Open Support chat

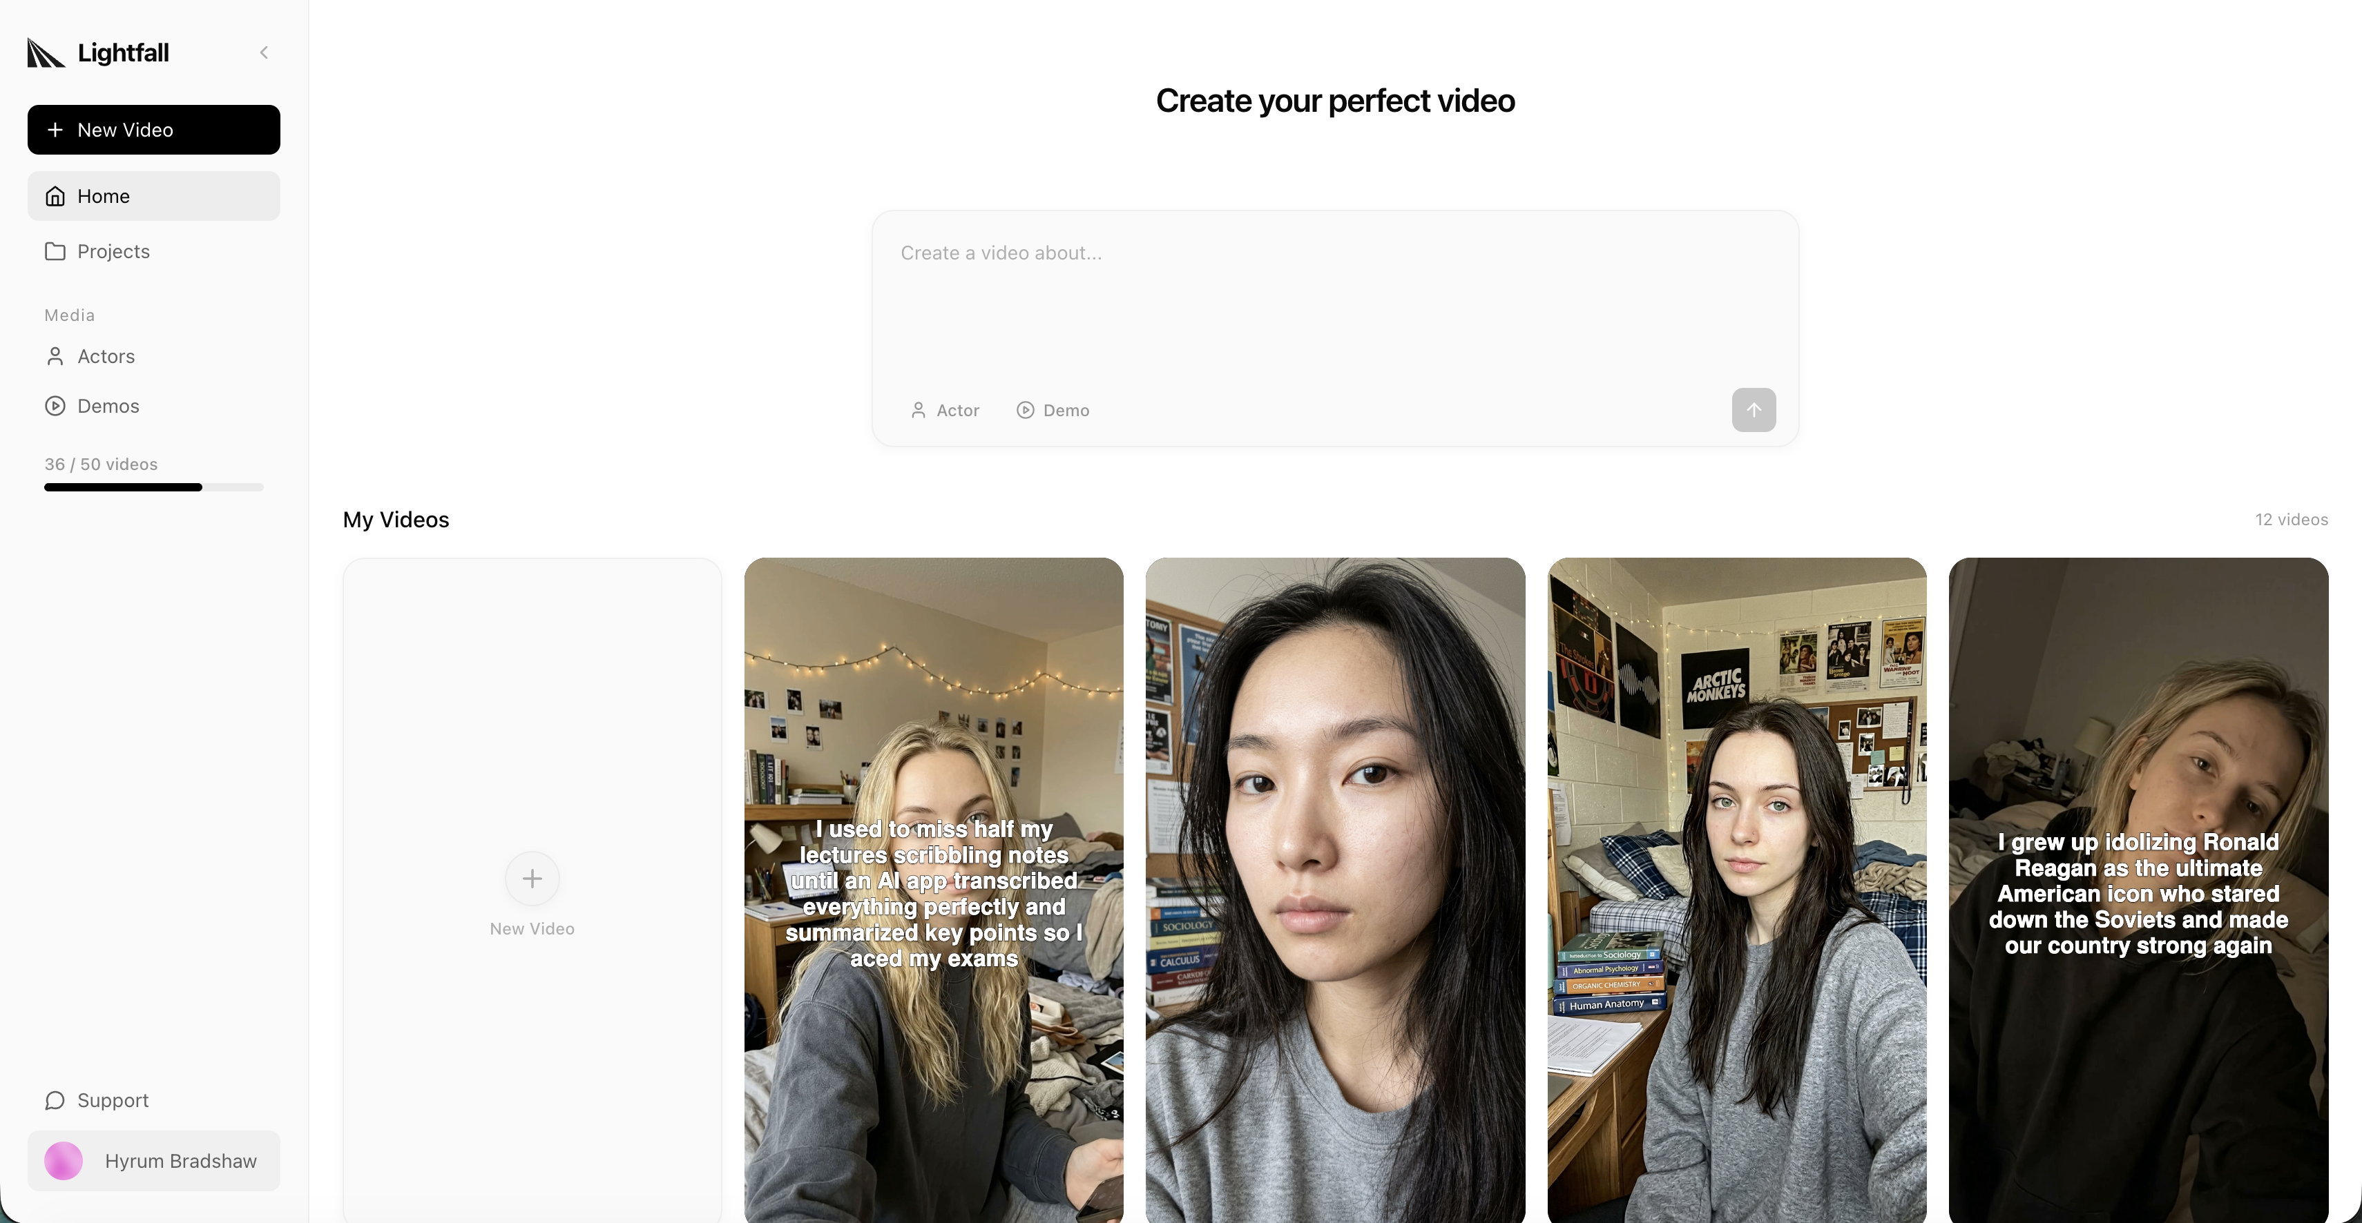point(112,1100)
